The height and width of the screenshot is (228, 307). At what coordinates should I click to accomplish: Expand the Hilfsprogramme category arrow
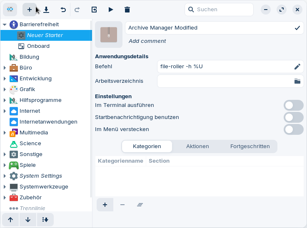(5, 100)
